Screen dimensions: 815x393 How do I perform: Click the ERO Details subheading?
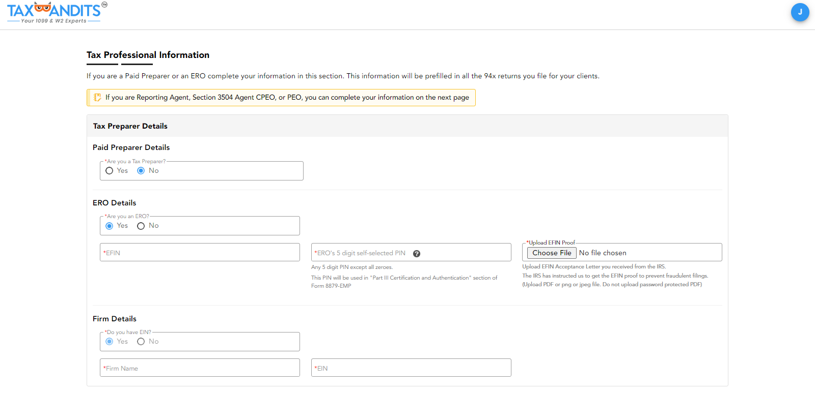(x=115, y=203)
